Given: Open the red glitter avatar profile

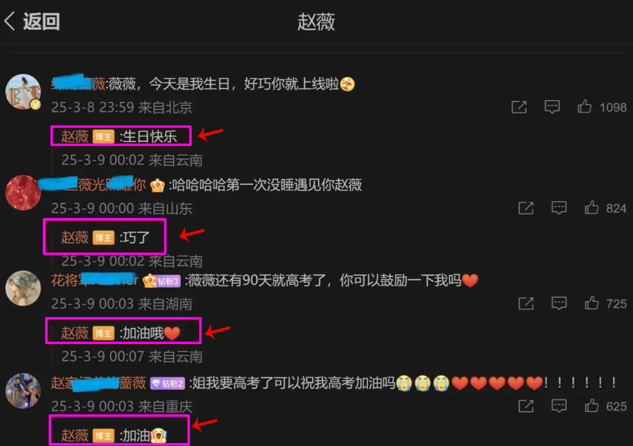Looking at the screenshot, I should (x=23, y=193).
